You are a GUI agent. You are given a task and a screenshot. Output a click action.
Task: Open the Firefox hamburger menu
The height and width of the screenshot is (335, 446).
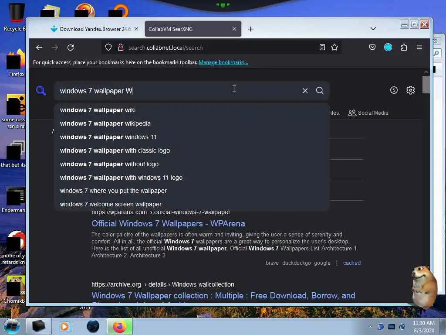[x=419, y=47]
